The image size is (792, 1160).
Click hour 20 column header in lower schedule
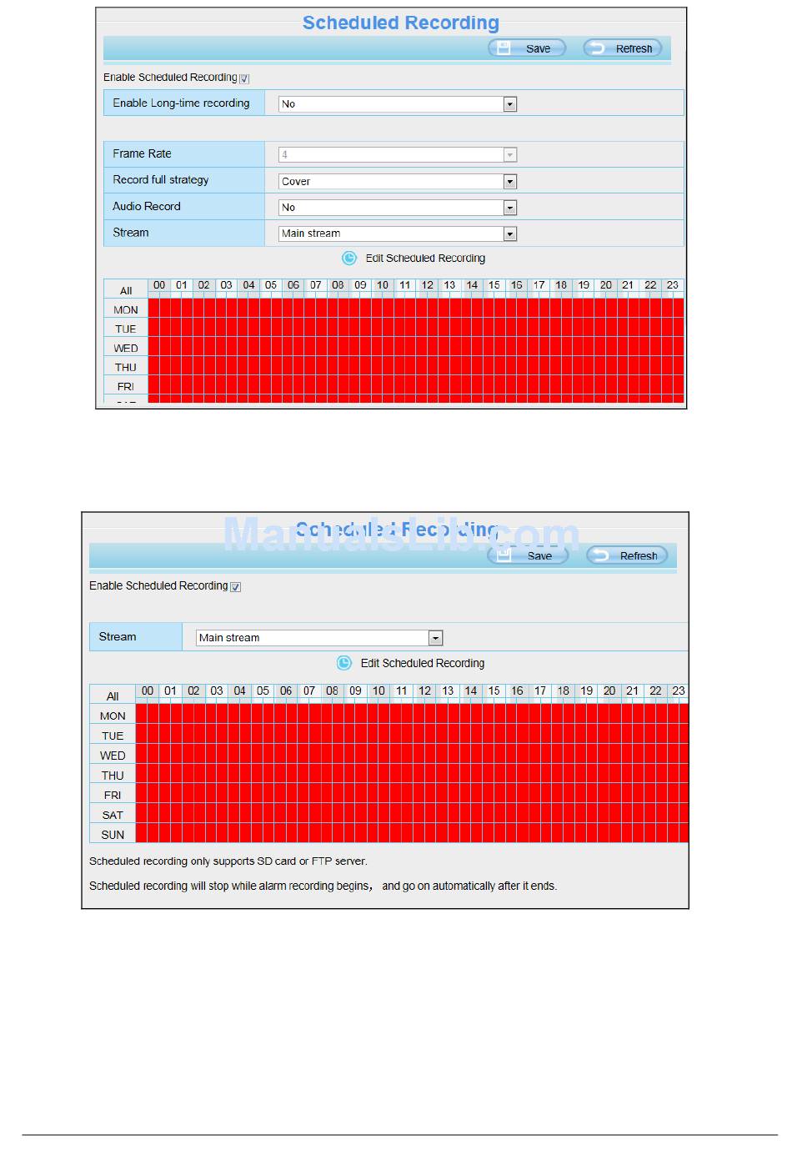[609, 690]
